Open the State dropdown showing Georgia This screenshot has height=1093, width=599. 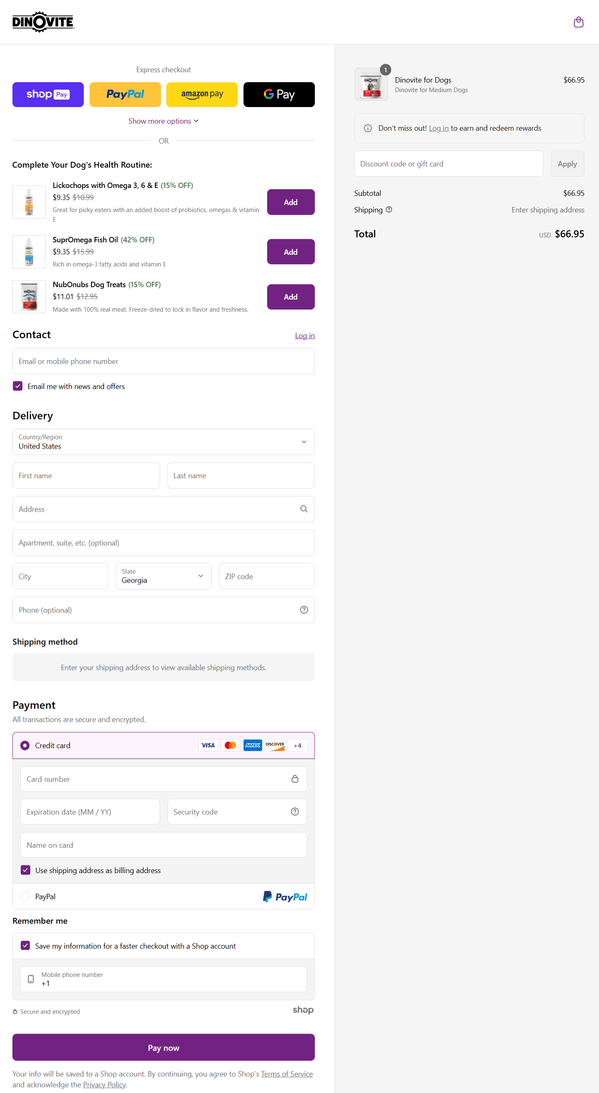tap(163, 576)
